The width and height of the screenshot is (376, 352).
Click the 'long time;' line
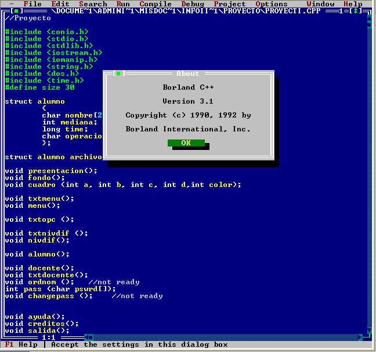coord(65,129)
